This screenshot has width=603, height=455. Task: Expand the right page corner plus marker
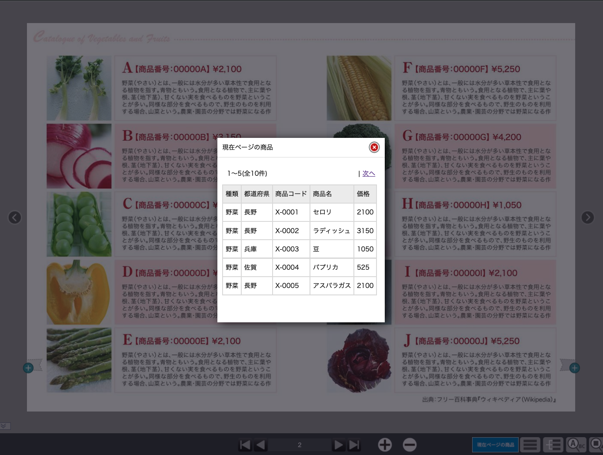[x=575, y=368]
